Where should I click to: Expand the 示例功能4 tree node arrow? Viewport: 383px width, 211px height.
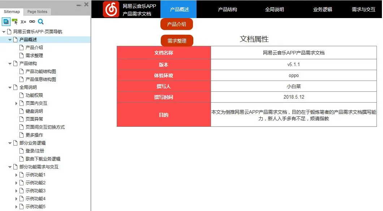tap(16, 199)
